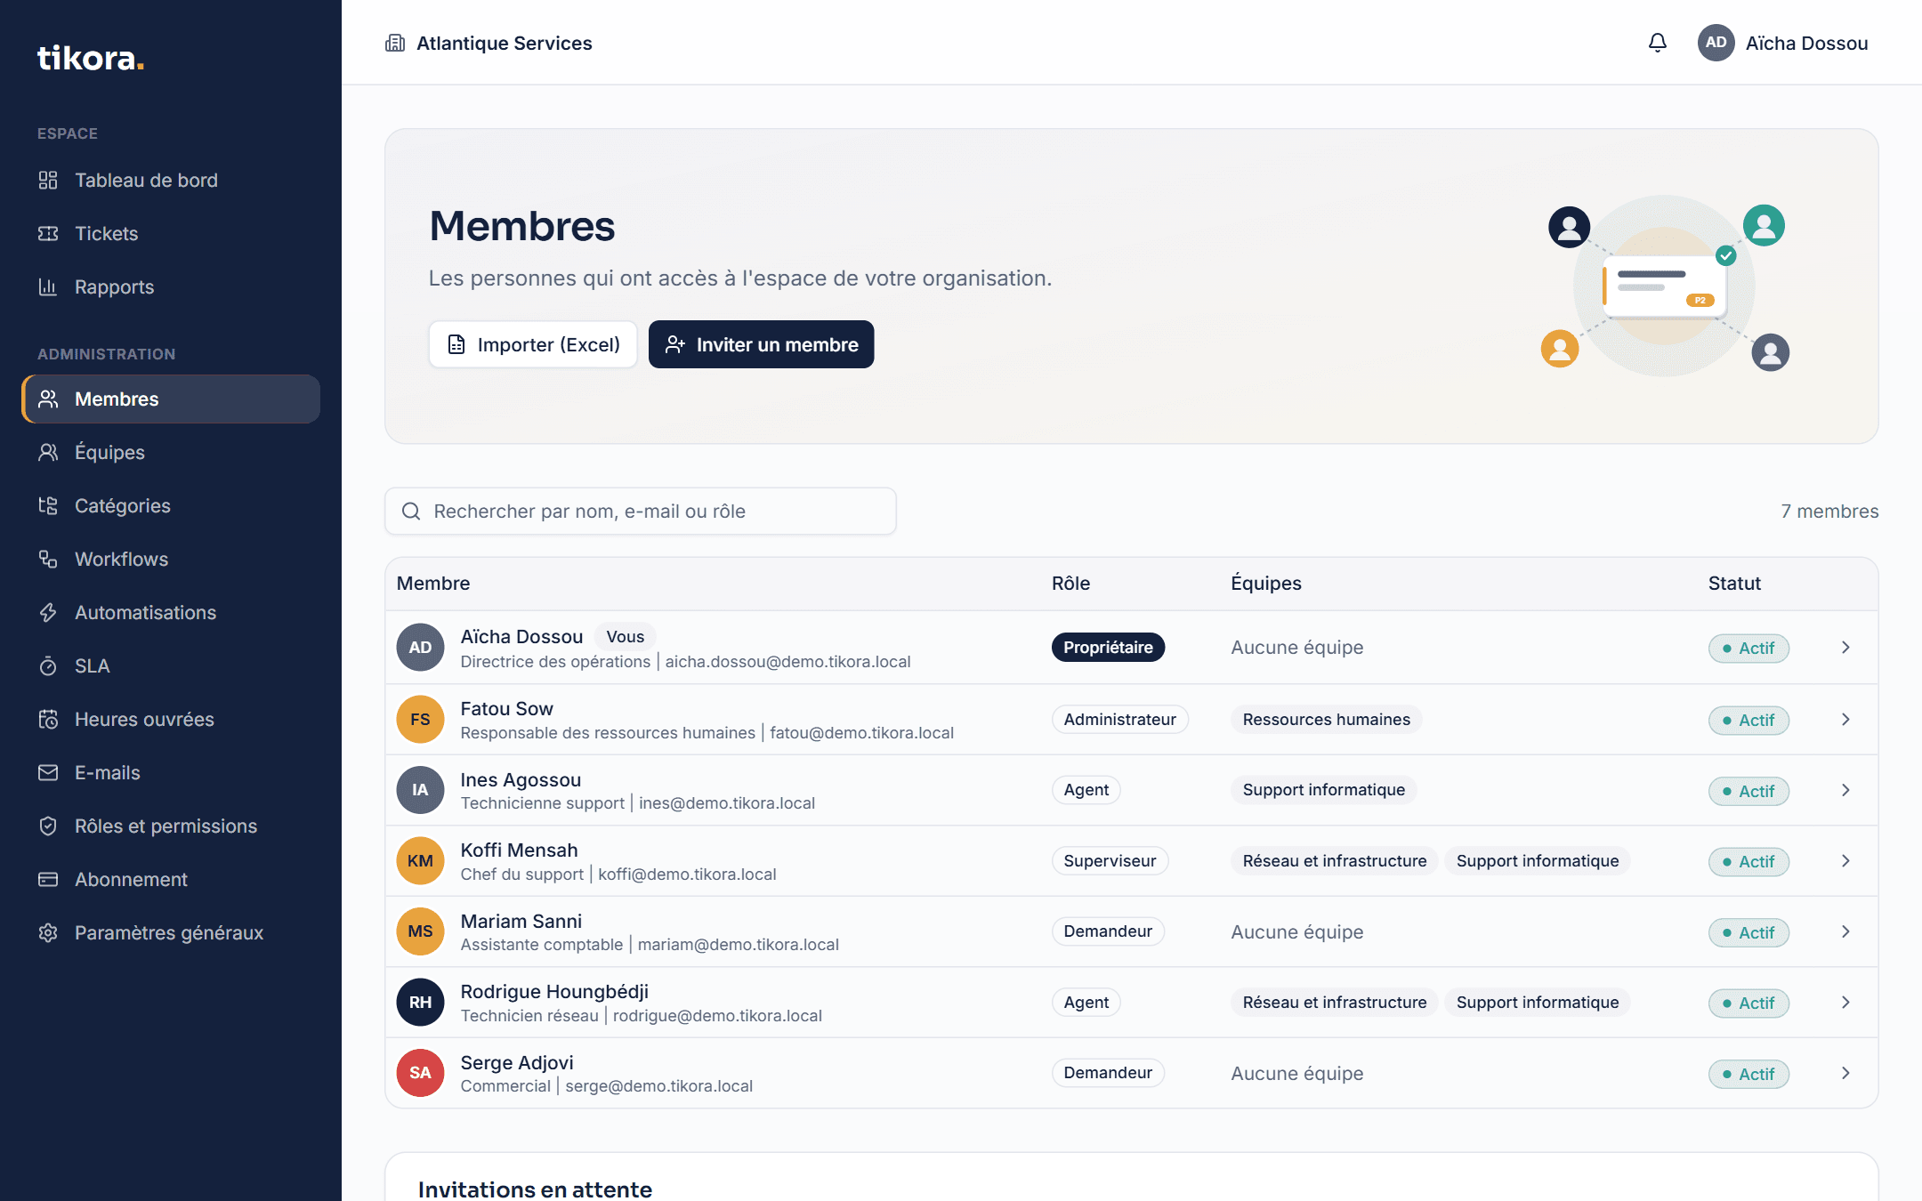The height and width of the screenshot is (1201, 1922).
Task: Open the Workflows page
Action: (x=171, y=560)
